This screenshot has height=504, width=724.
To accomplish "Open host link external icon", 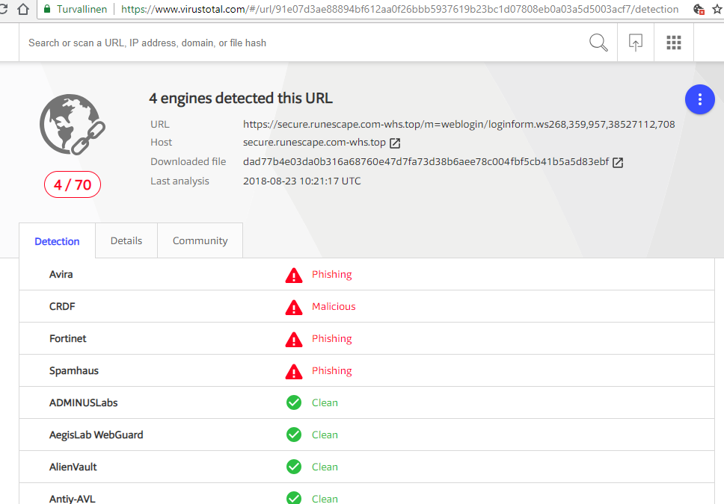I will click(395, 143).
